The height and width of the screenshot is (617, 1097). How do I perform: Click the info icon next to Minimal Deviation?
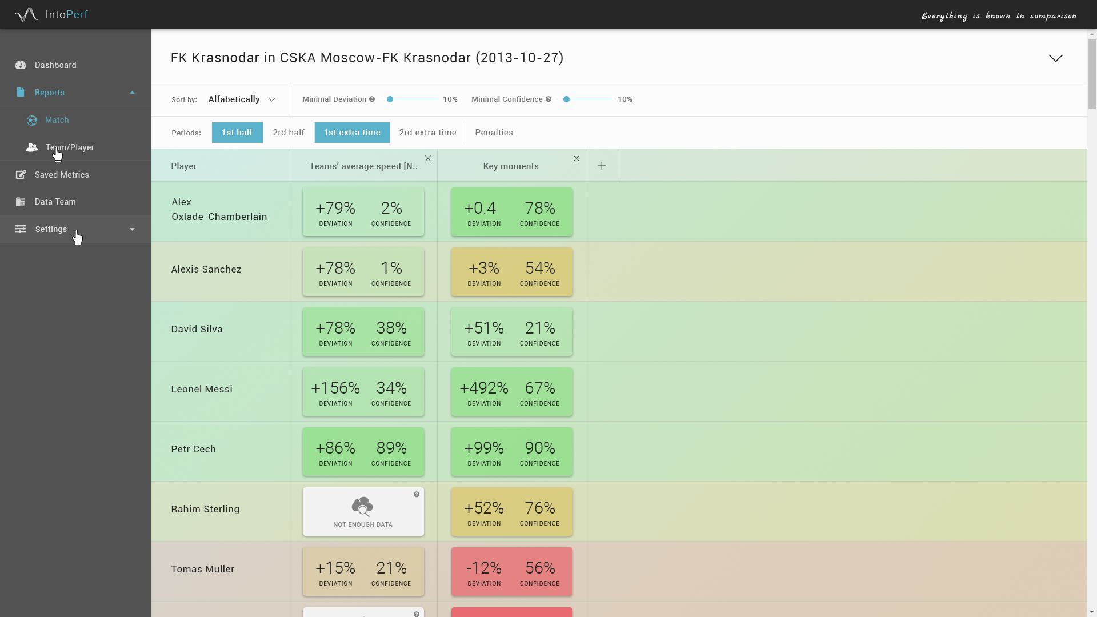[372, 99]
